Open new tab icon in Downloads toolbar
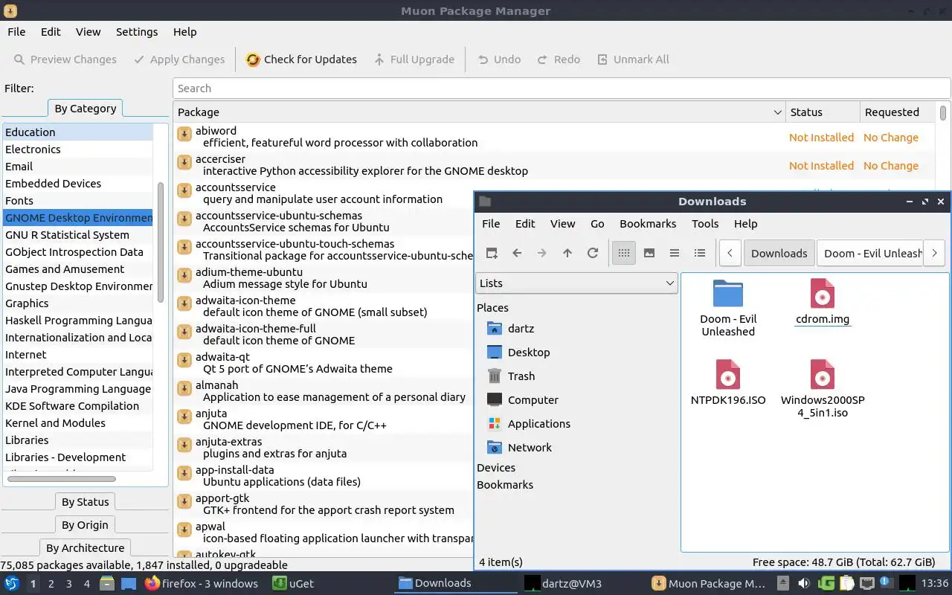The image size is (952, 595). click(492, 253)
